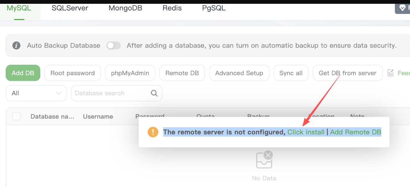
Task: Click the Add DB button
Action: click(23, 73)
